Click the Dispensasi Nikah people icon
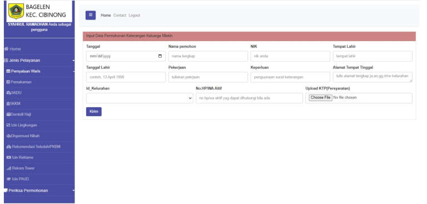427x204 pixels. pos(8,136)
